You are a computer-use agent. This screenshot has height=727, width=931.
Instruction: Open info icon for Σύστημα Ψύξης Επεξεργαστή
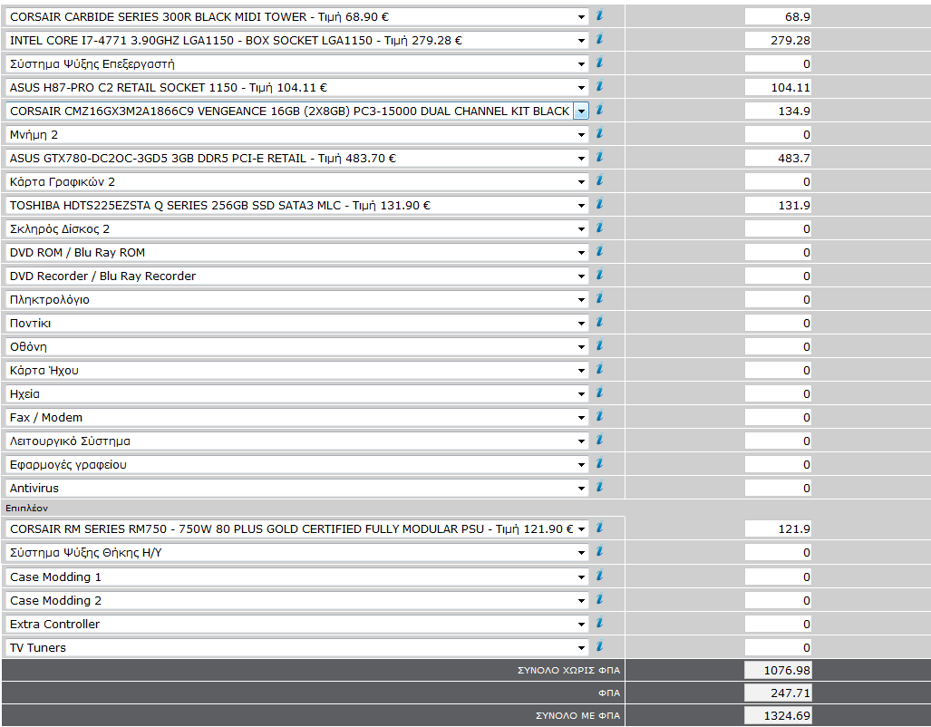pyautogui.click(x=600, y=63)
